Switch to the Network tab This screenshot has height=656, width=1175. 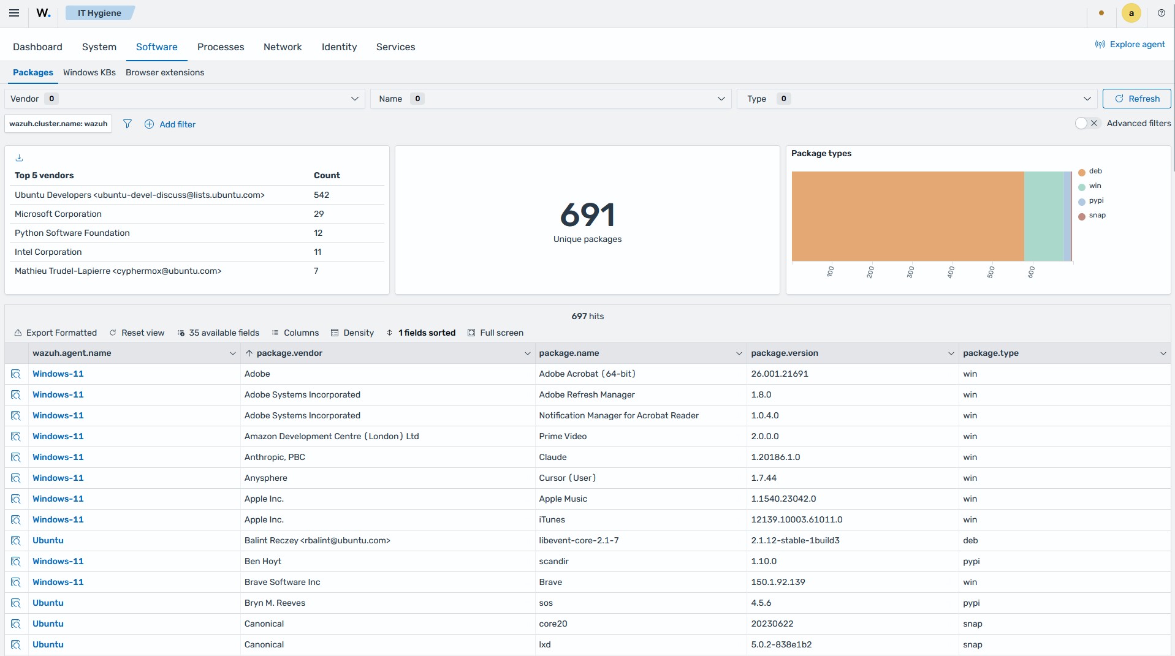pyautogui.click(x=283, y=47)
